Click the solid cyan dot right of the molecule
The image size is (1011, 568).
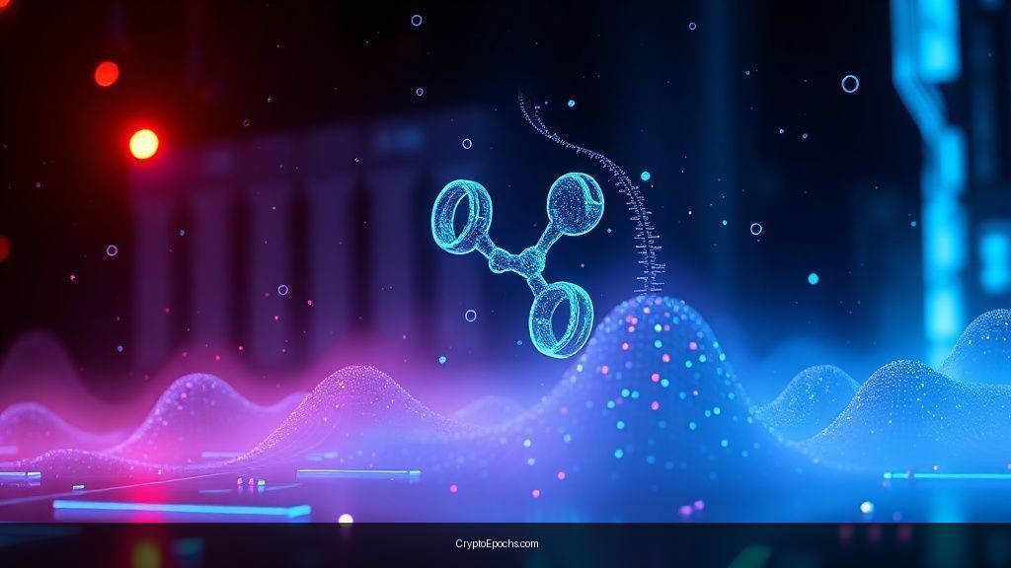(x=813, y=278)
